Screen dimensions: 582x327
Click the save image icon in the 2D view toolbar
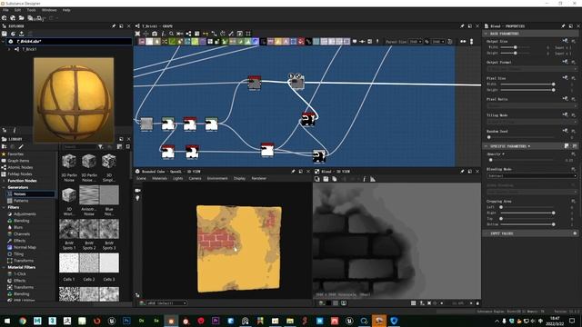326,179
